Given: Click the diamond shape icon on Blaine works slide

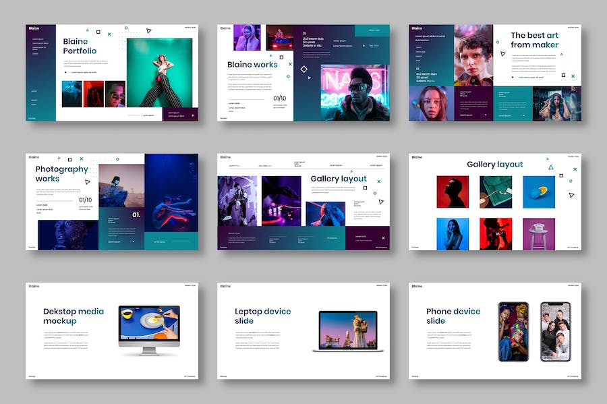Looking at the screenshot, I should point(303,69).
